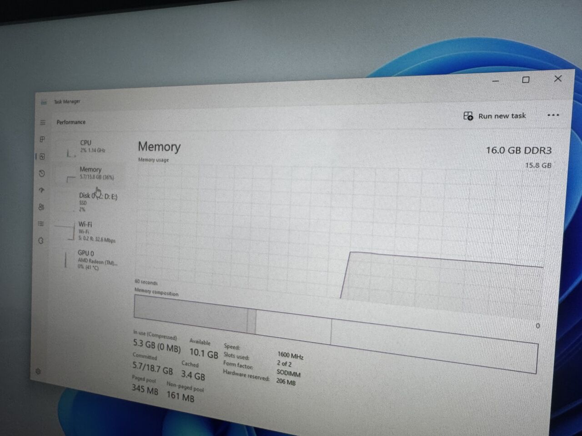Click Run new task button
The height and width of the screenshot is (436, 582).
point(494,116)
